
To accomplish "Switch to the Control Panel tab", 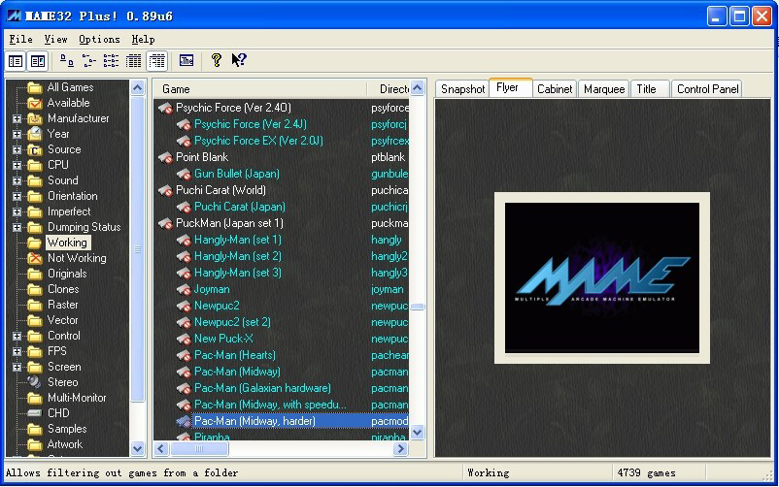I will 707,89.
